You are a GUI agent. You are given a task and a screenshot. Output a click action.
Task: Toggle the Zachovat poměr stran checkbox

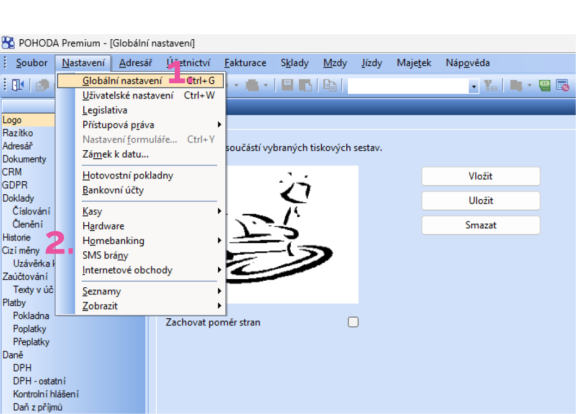(353, 322)
